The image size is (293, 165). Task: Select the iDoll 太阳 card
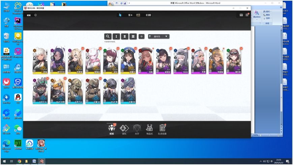58,91
